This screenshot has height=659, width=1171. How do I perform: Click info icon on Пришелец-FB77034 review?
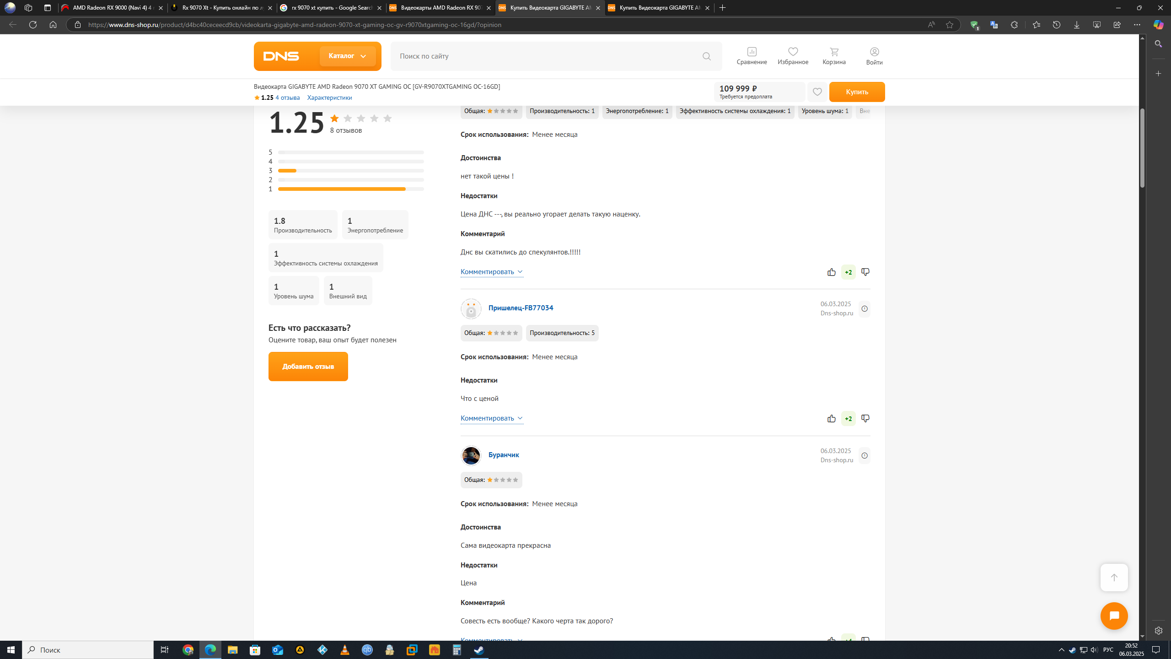(x=864, y=309)
